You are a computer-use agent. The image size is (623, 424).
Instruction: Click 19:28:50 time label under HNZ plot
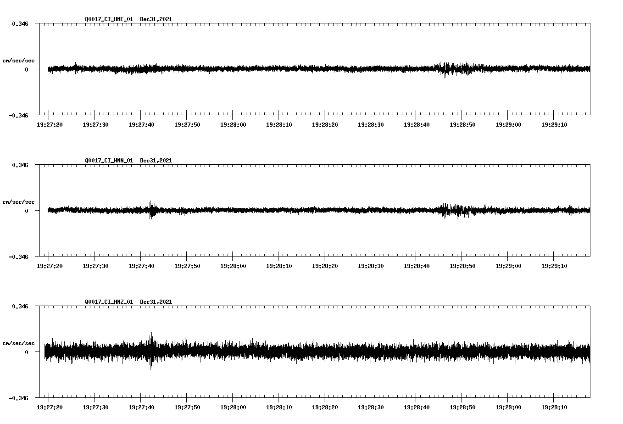pyautogui.click(x=462, y=407)
